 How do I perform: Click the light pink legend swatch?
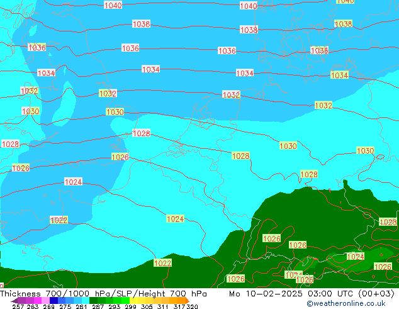pos(45,301)
